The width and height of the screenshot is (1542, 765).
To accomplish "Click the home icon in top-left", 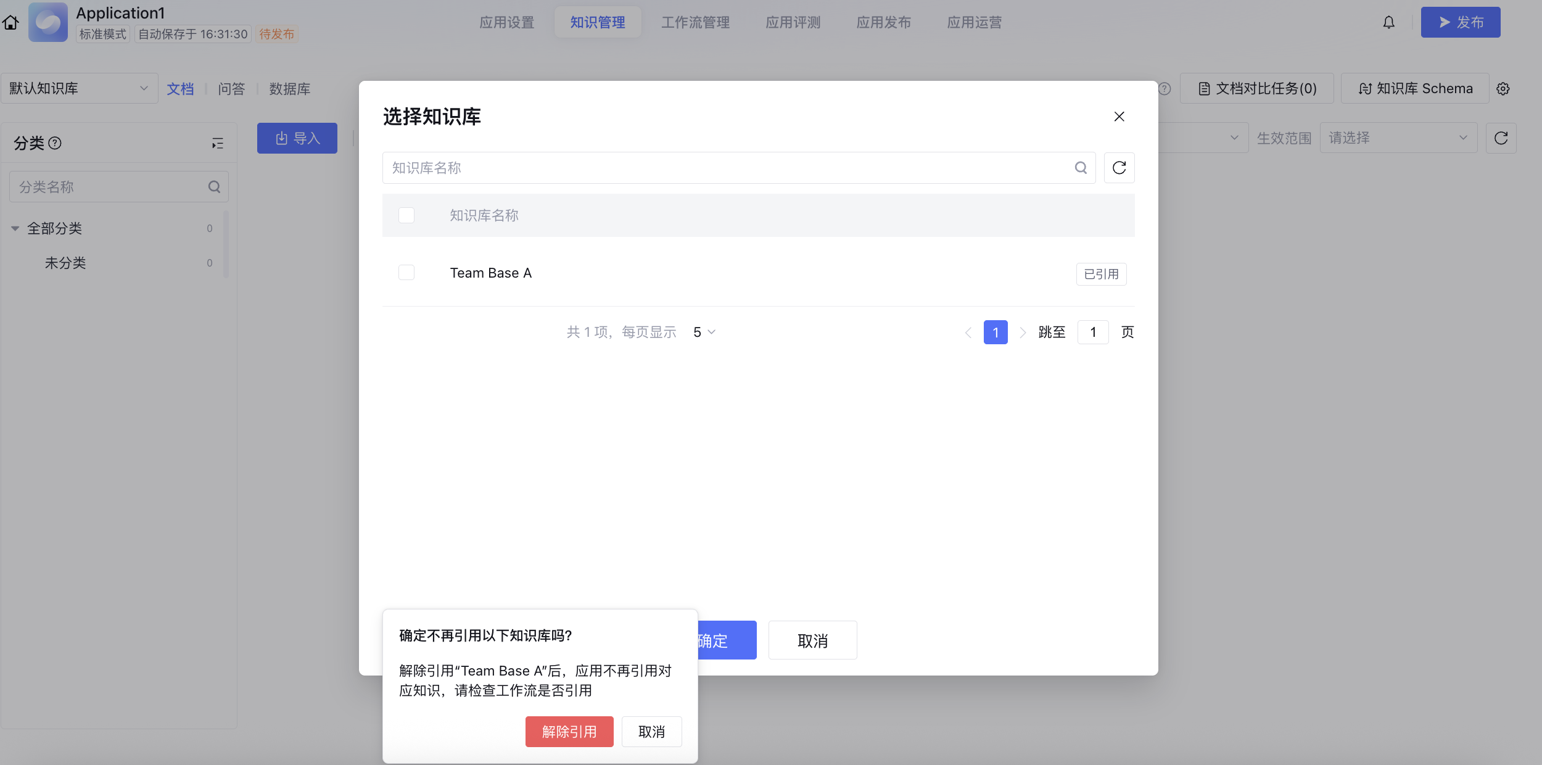I will coord(11,23).
